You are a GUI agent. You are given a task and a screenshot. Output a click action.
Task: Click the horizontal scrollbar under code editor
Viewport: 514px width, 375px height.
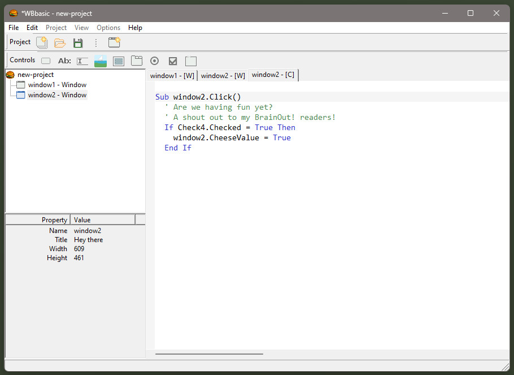tap(209, 354)
